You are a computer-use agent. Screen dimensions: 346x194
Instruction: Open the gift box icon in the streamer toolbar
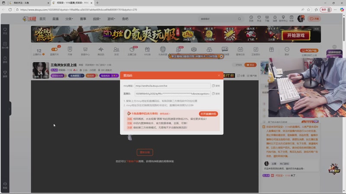click(x=272, y=50)
